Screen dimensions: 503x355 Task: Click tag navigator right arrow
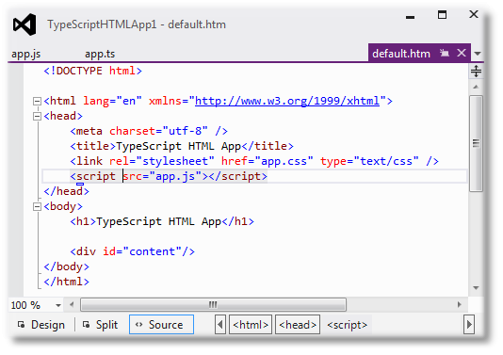pos(469,325)
